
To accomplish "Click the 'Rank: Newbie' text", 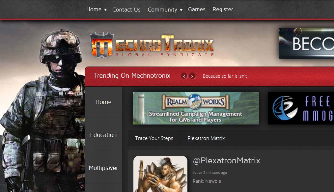I will pyautogui.click(x=207, y=181).
